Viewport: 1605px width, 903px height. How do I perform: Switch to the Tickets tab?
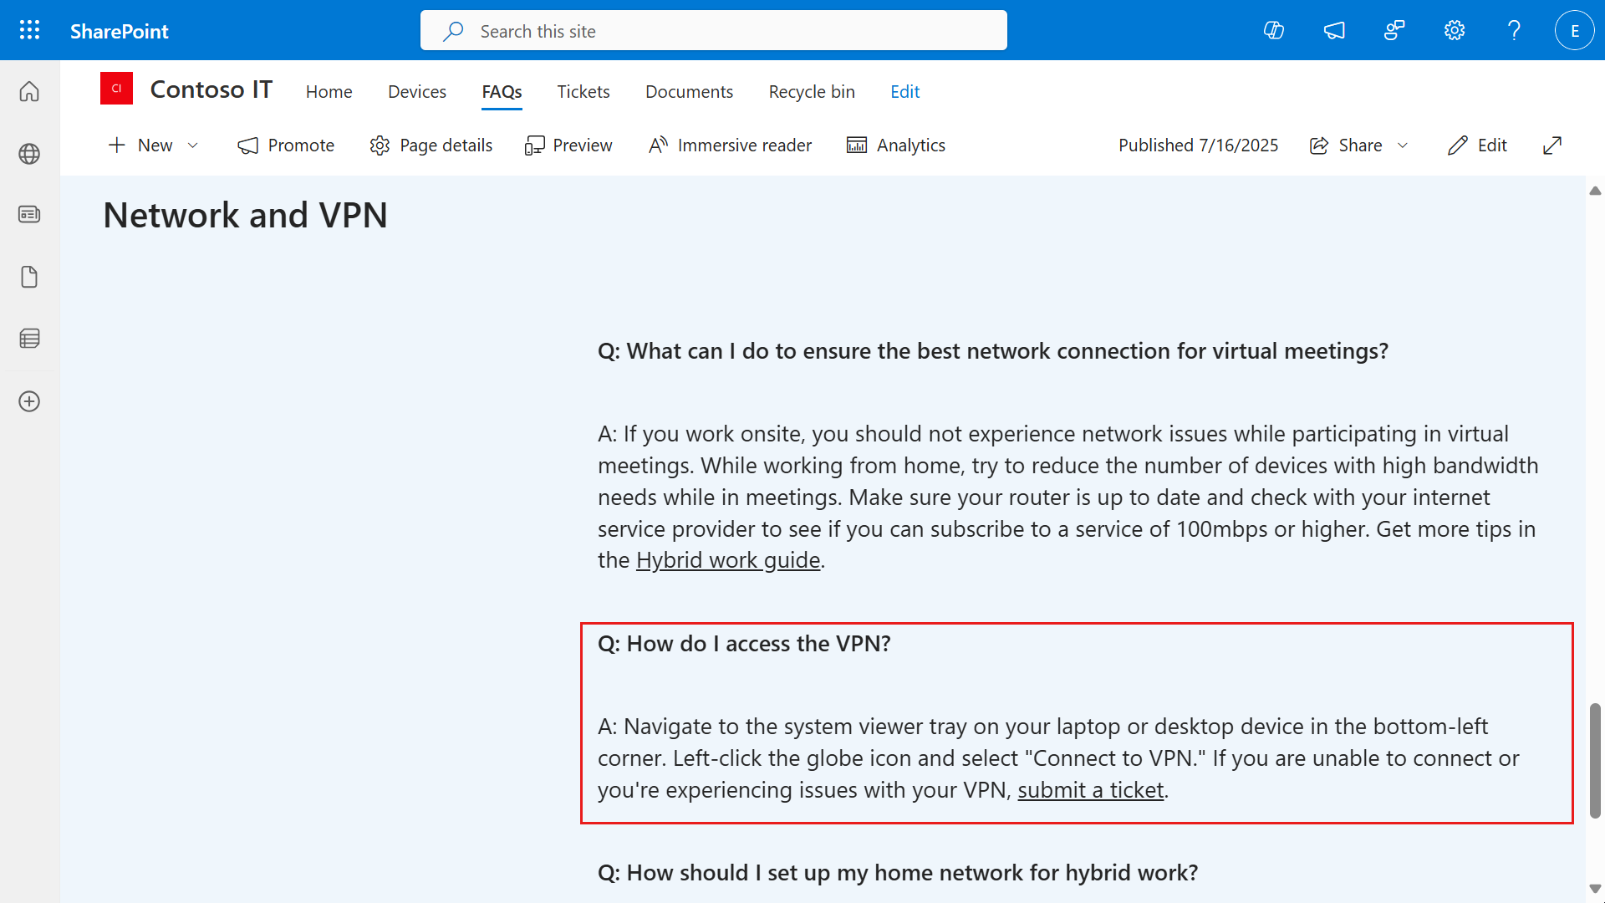(x=583, y=91)
